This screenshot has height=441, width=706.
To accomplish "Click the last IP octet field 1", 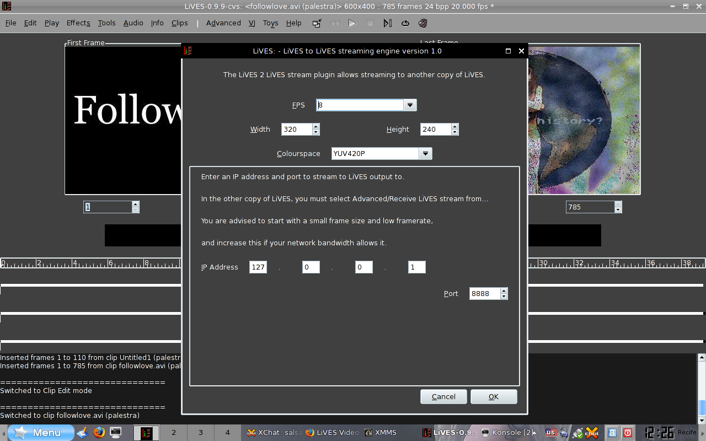I will (x=417, y=267).
